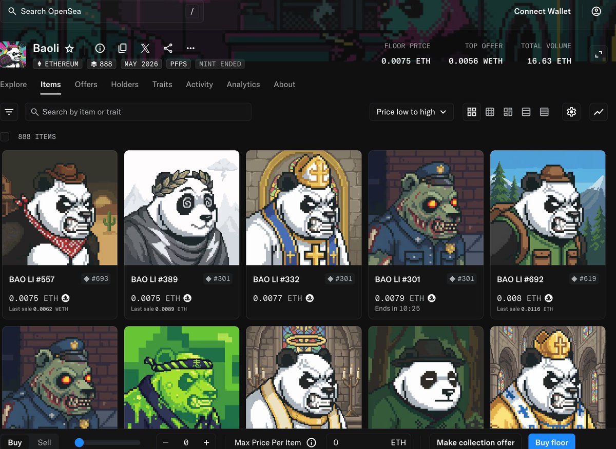
Task: Click the buy icon on BAO LI #301
Action: (x=432, y=298)
